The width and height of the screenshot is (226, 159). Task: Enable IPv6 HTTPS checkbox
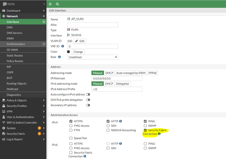coord(71,144)
